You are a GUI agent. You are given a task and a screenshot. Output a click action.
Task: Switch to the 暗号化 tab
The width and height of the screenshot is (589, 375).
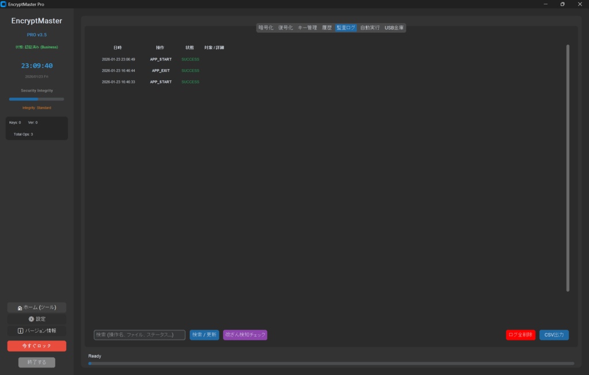tap(266, 27)
